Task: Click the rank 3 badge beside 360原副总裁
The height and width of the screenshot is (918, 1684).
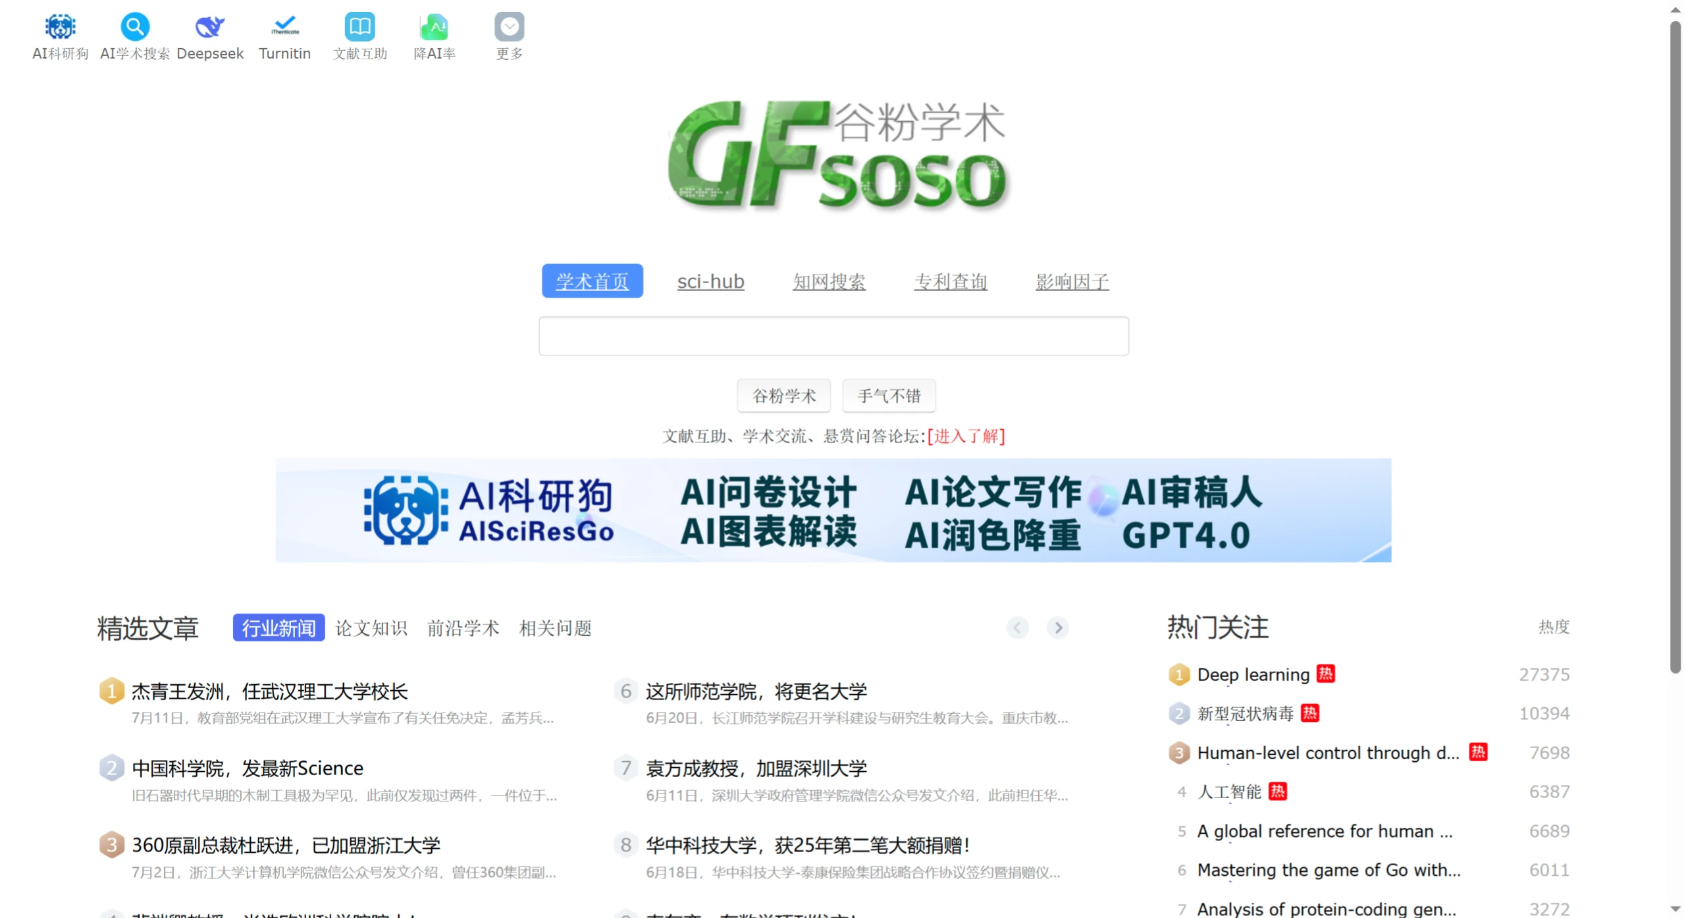Action: tap(111, 845)
